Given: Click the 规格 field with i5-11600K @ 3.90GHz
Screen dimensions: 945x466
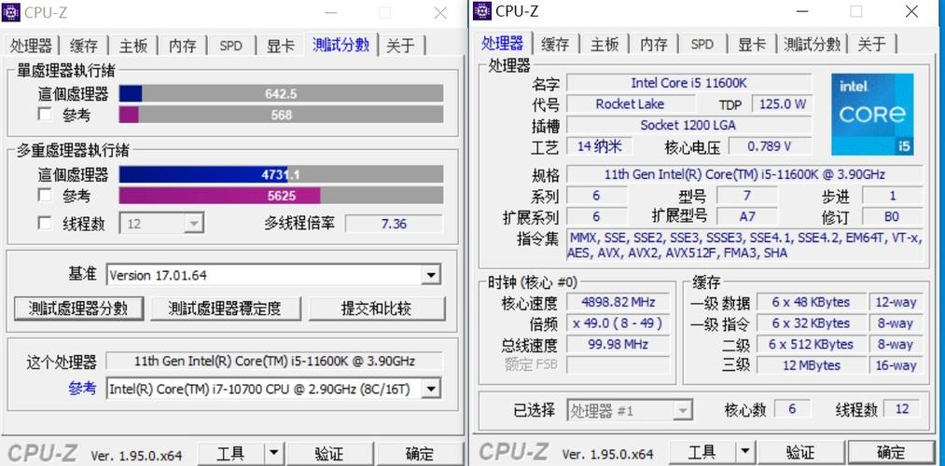Looking at the screenshot, I should pos(744,174).
